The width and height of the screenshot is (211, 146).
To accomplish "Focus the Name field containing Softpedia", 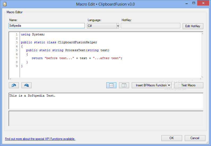I will (x=47, y=26).
